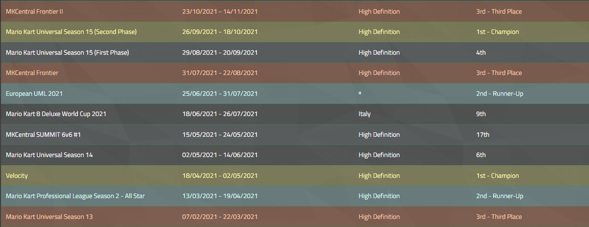Open the MKCentral Frontier tournament from July 2021
Image resolution: width=589 pixels, height=227 pixels.
(x=32, y=73)
